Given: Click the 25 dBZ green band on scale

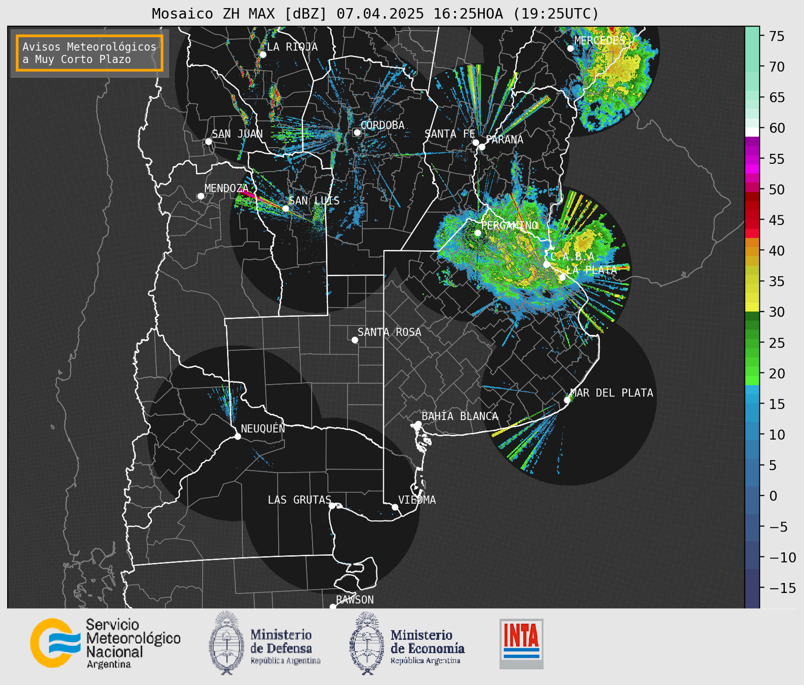Looking at the screenshot, I should 752,342.
